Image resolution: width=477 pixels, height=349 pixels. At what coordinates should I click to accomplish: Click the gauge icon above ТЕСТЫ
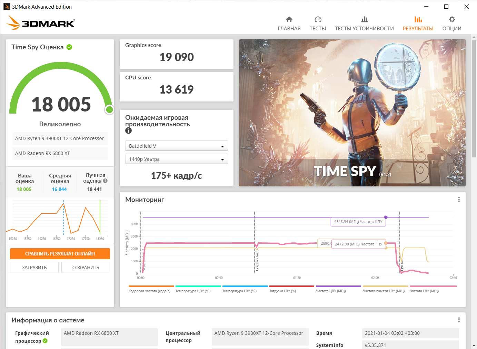coord(318,19)
